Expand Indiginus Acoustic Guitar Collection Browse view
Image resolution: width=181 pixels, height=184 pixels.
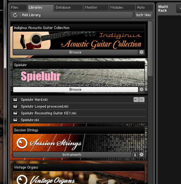click(x=76, y=52)
